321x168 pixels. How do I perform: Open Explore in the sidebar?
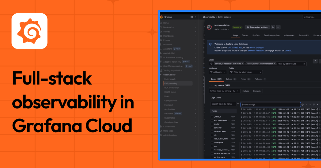[167, 40]
